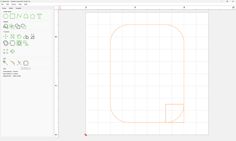Open the Move transform tool

6,36
